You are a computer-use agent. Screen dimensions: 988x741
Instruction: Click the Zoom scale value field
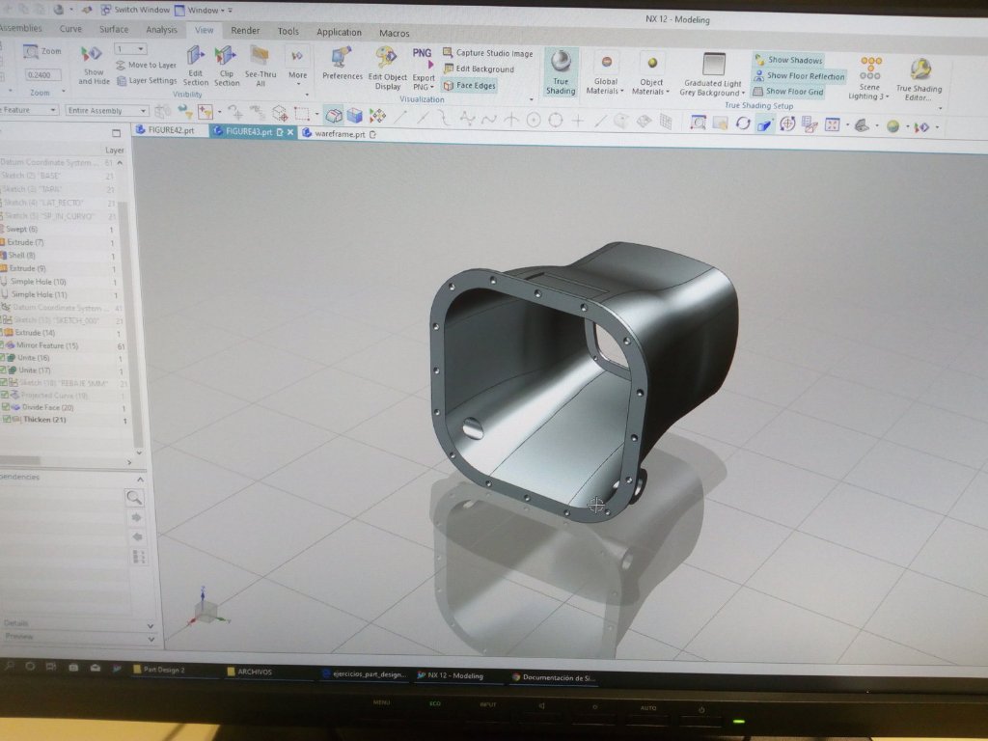pos(41,75)
